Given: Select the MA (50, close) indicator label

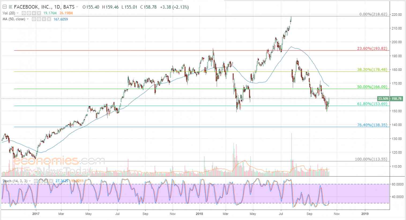Looking at the screenshot, I should (14, 19).
